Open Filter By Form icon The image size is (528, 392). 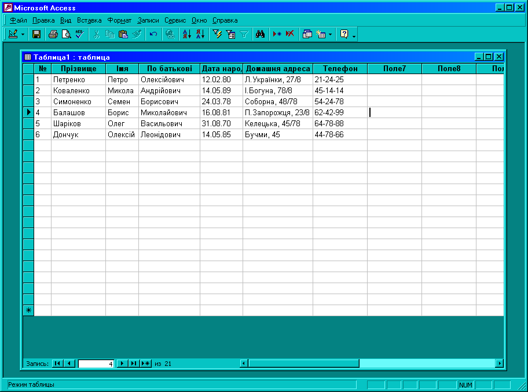click(230, 34)
